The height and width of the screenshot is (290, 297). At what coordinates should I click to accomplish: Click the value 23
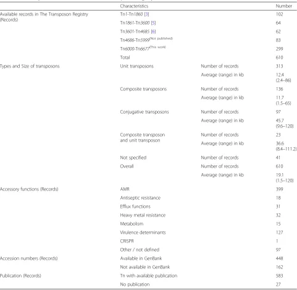click(278, 135)
